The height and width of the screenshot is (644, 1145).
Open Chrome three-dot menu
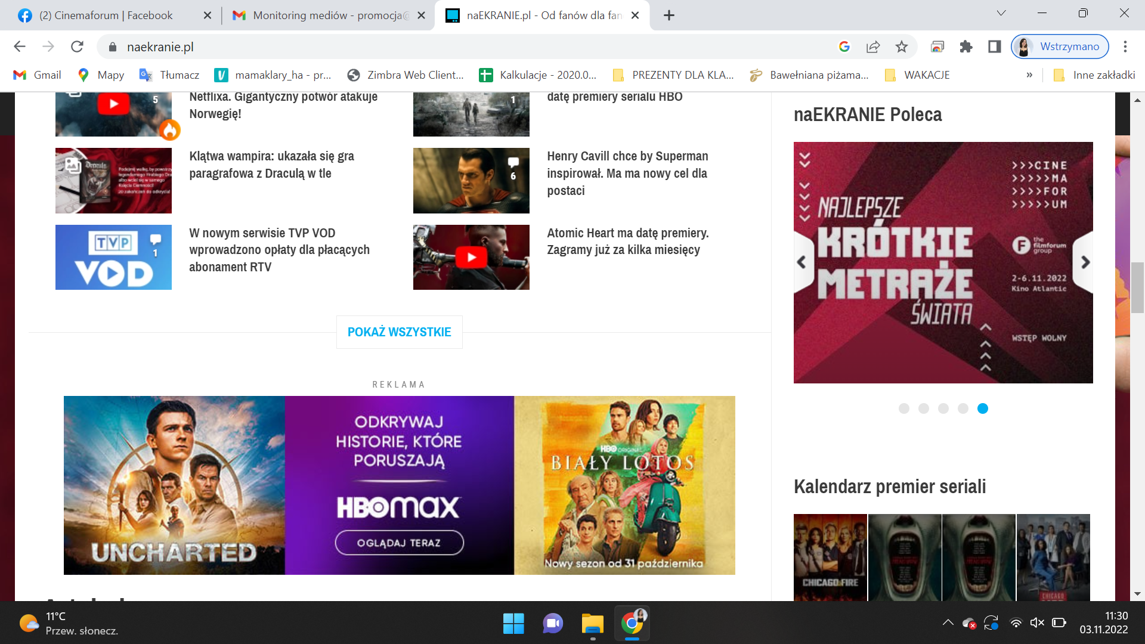coord(1125,47)
